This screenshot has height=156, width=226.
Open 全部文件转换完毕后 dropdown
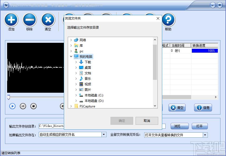coord(205,135)
